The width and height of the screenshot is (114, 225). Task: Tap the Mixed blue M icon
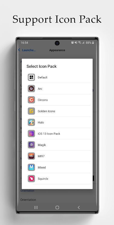[31, 167]
